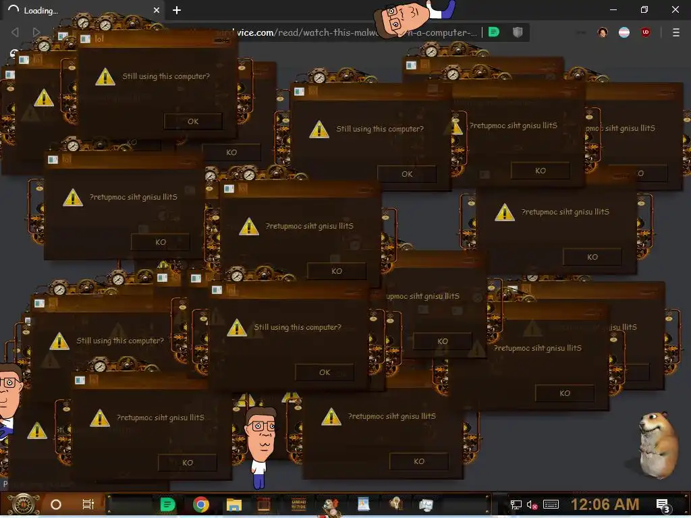The image size is (691, 518).
Task: Click the 12:06 AM clock on taskbar
Action: pyautogui.click(x=605, y=505)
